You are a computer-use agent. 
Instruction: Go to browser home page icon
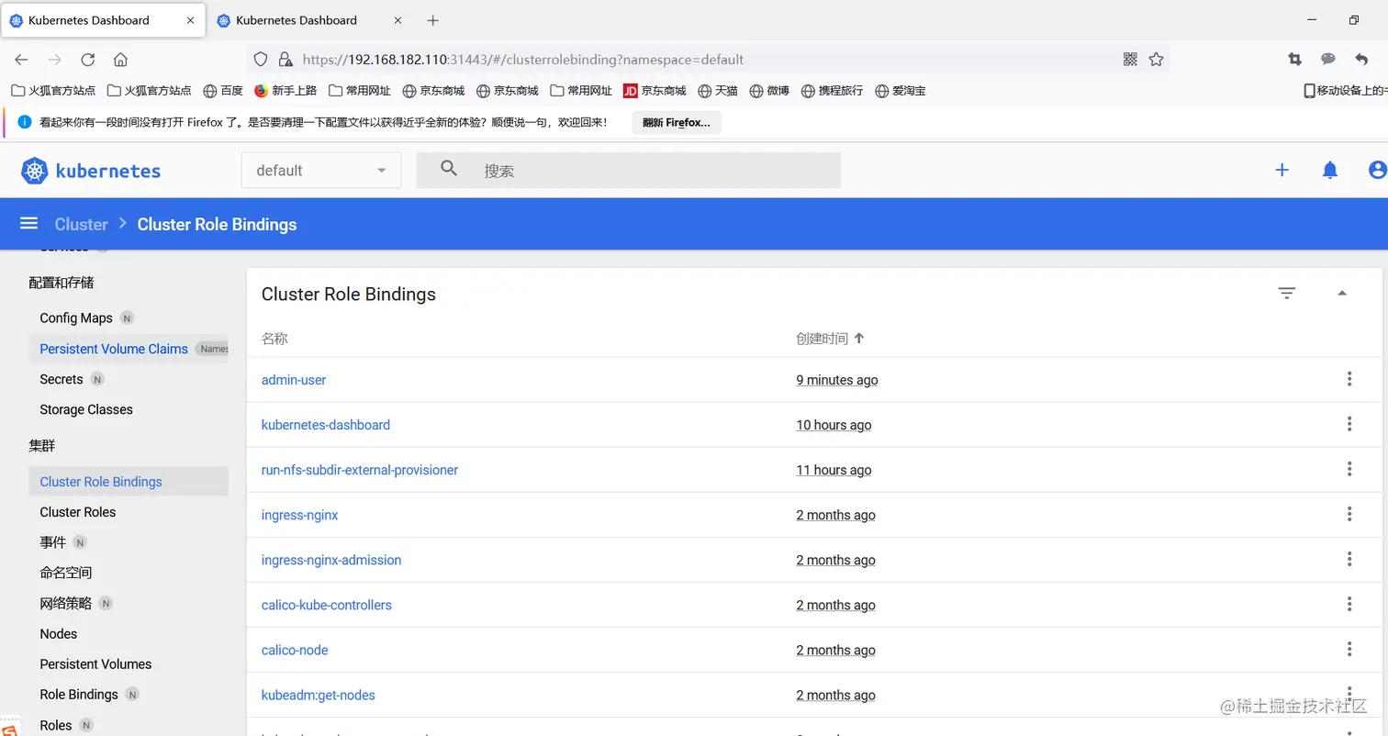(x=120, y=60)
